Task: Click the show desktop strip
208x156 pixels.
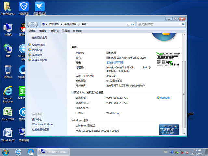Action: [x=207, y=152]
